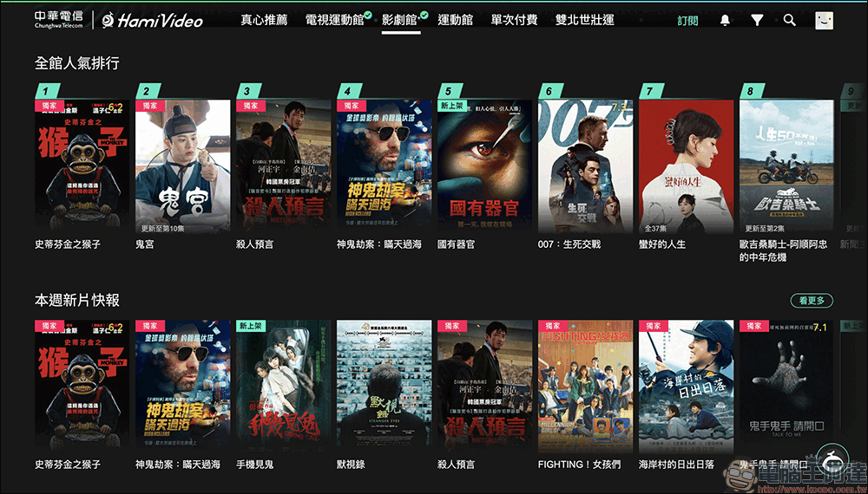This screenshot has height=494, width=868.
Task: Click the Hami Video logo
Action: [153, 21]
